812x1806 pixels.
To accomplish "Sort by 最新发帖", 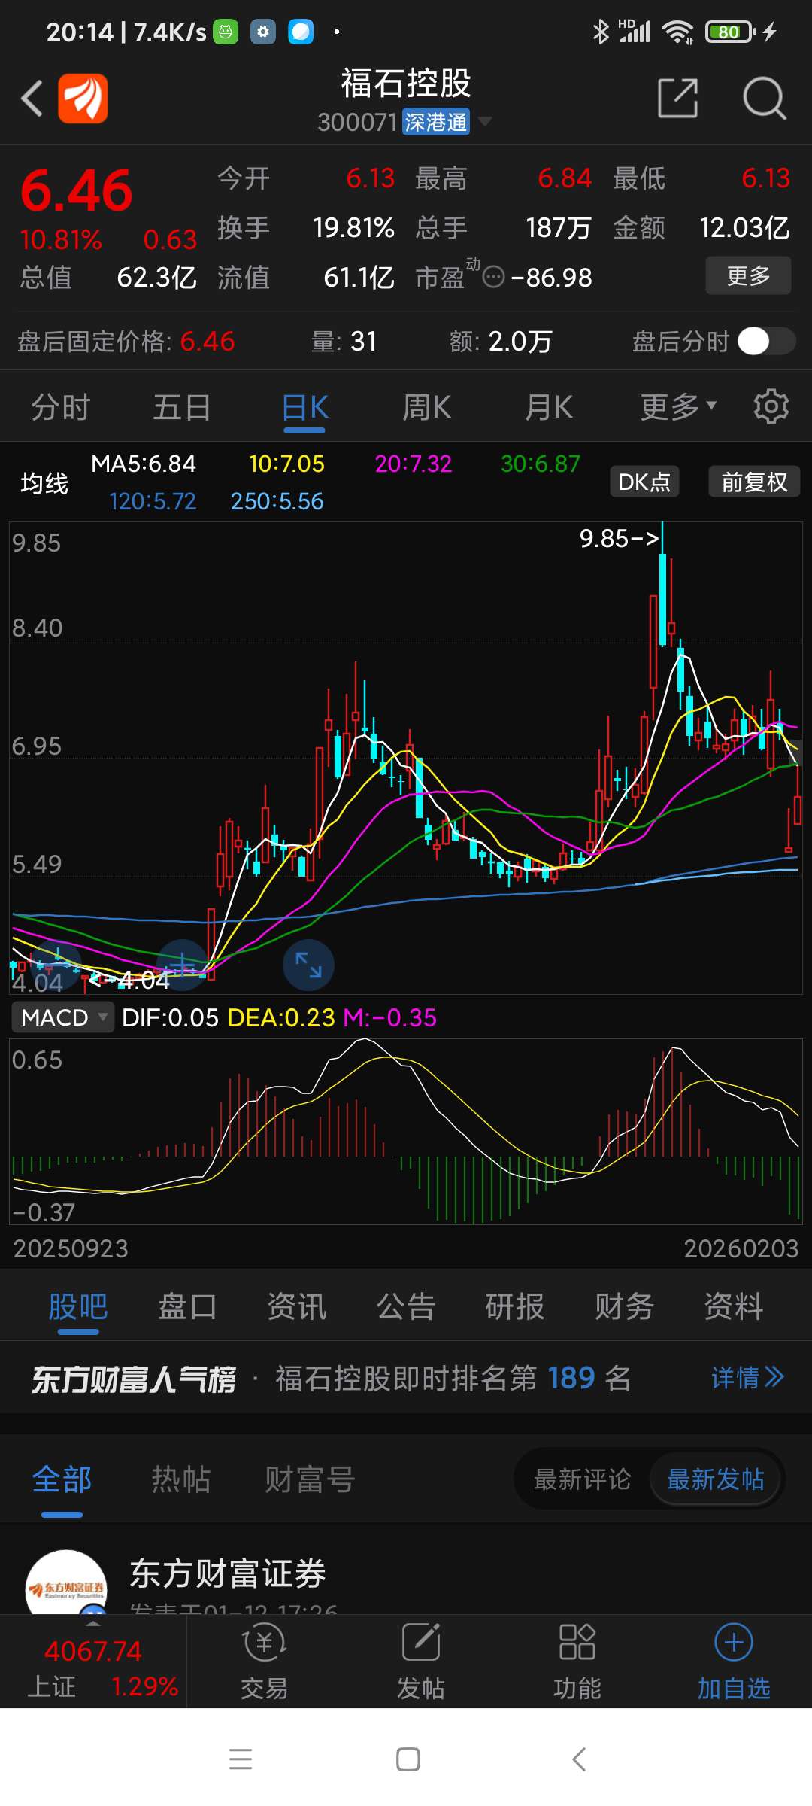I will (715, 1479).
